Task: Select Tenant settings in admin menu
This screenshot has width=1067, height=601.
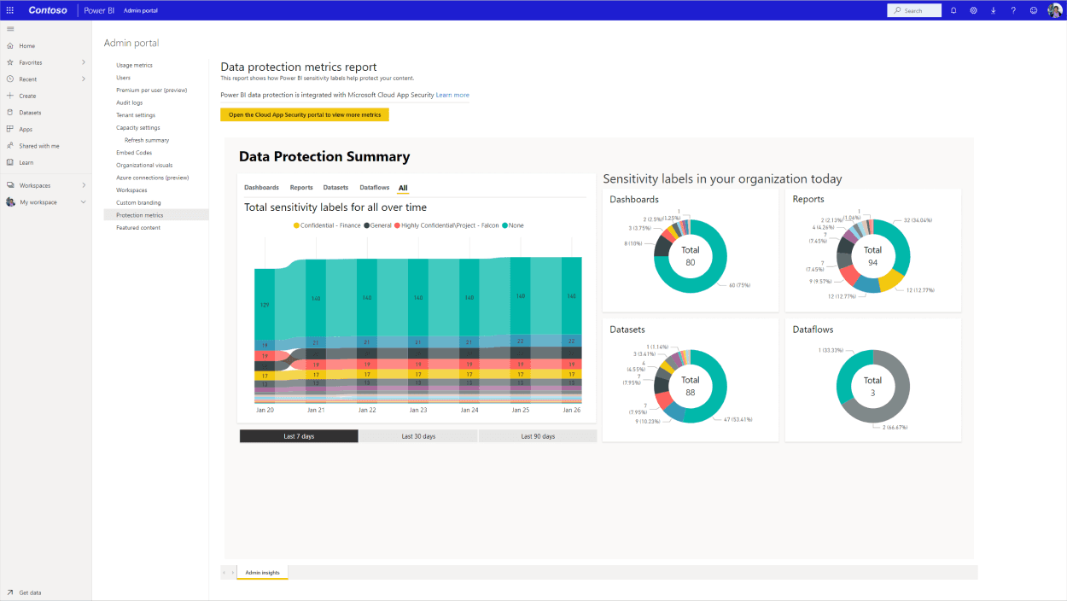Action: [x=136, y=115]
